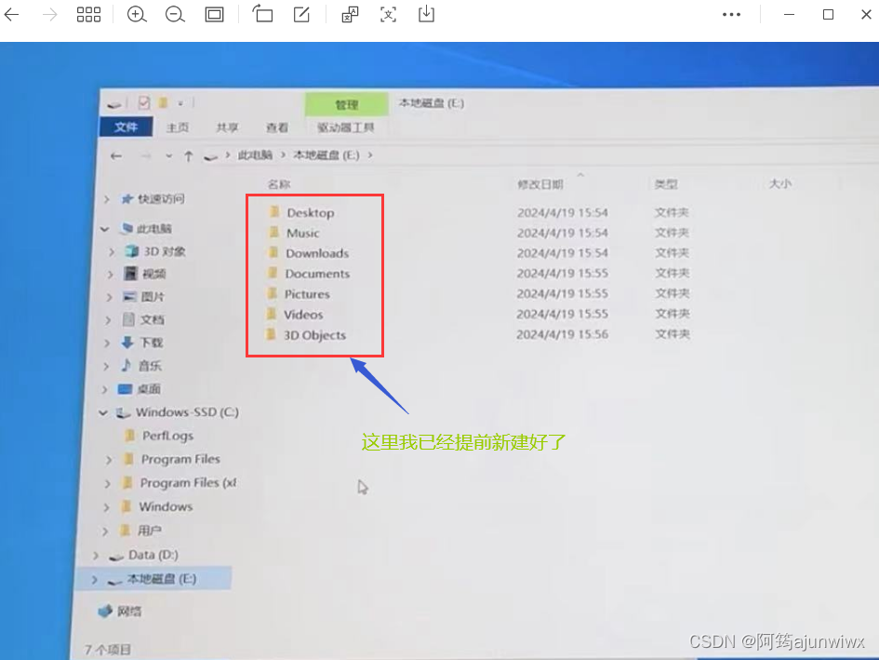Viewport: 879px width, 660px height.
Task: Go back with the viewer's left arrow
Action: (x=11, y=15)
